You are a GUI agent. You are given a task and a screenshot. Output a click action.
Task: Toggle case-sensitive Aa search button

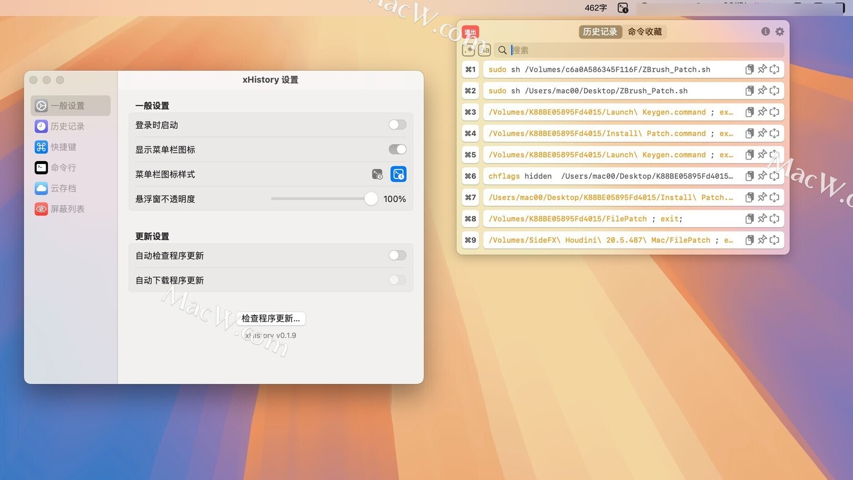(x=484, y=50)
